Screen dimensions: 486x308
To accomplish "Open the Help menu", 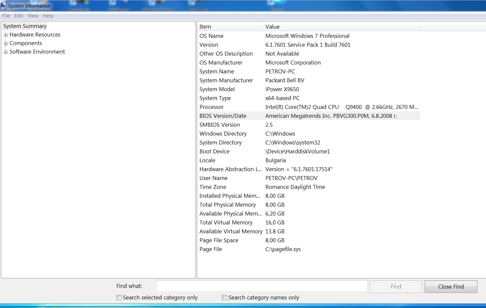I will (48, 16).
